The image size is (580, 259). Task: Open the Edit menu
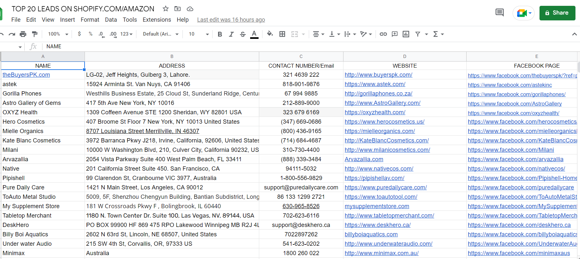pos(31,20)
